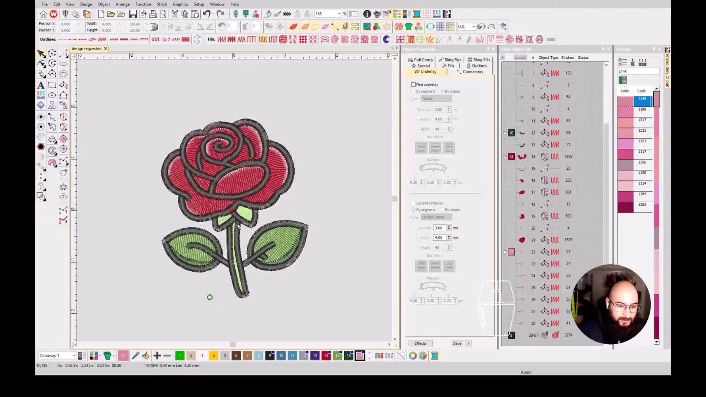Choose the red dotted grid fill type

pyautogui.click(x=303, y=39)
